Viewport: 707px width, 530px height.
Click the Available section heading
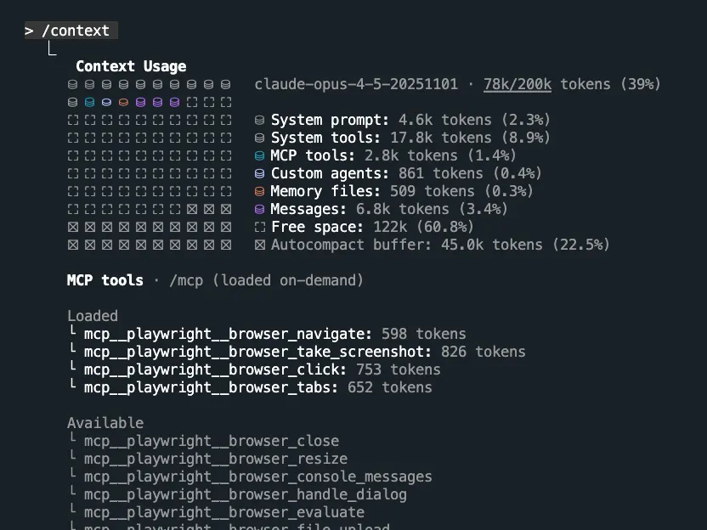point(105,423)
